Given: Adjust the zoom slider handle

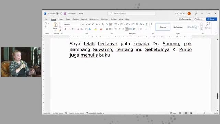Looking at the screenshot, I should coord(205,113).
